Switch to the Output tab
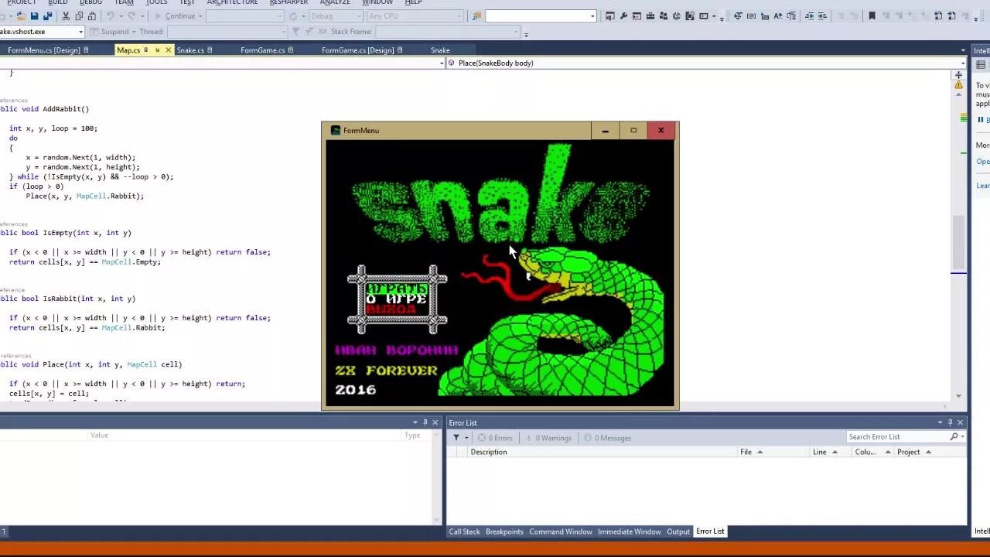This screenshot has width=990, height=557. [678, 531]
